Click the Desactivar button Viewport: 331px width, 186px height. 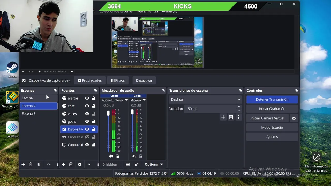pyautogui.click(x=144, y=80)
